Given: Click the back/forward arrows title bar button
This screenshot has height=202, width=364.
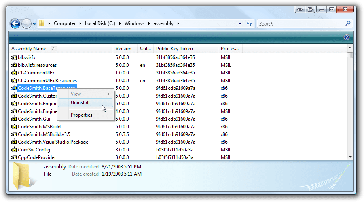Looking at the screenshot, I should pyautogui.click(x=300, y=10).
